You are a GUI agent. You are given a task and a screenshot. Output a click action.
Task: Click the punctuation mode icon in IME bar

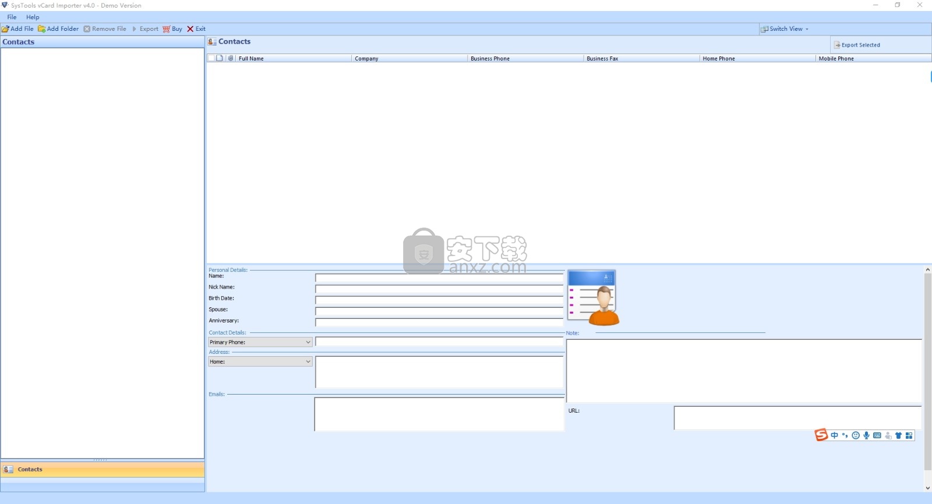845,435
